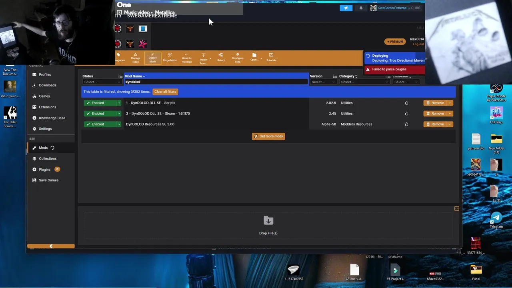The image size is (512, 288).
Task: Endorse the DynDOLOD DLL SE Steam mod
Action: (406, 114)
